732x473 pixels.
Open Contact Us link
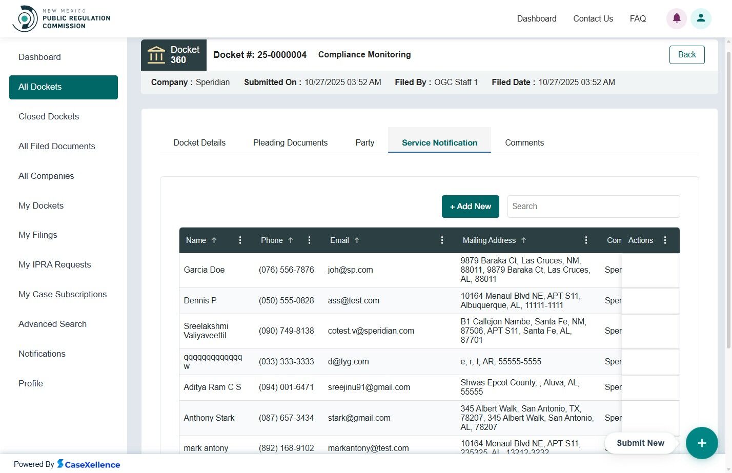[593, 19]
